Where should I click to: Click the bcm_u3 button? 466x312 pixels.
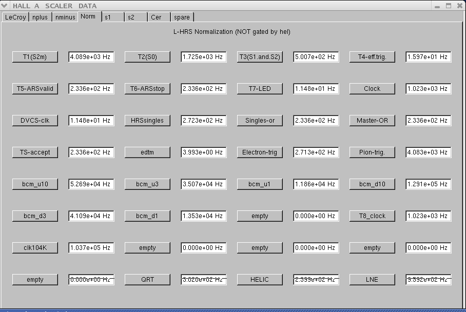(147, 184)
